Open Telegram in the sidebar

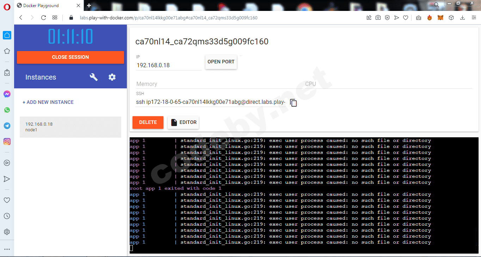coord(7,126)
